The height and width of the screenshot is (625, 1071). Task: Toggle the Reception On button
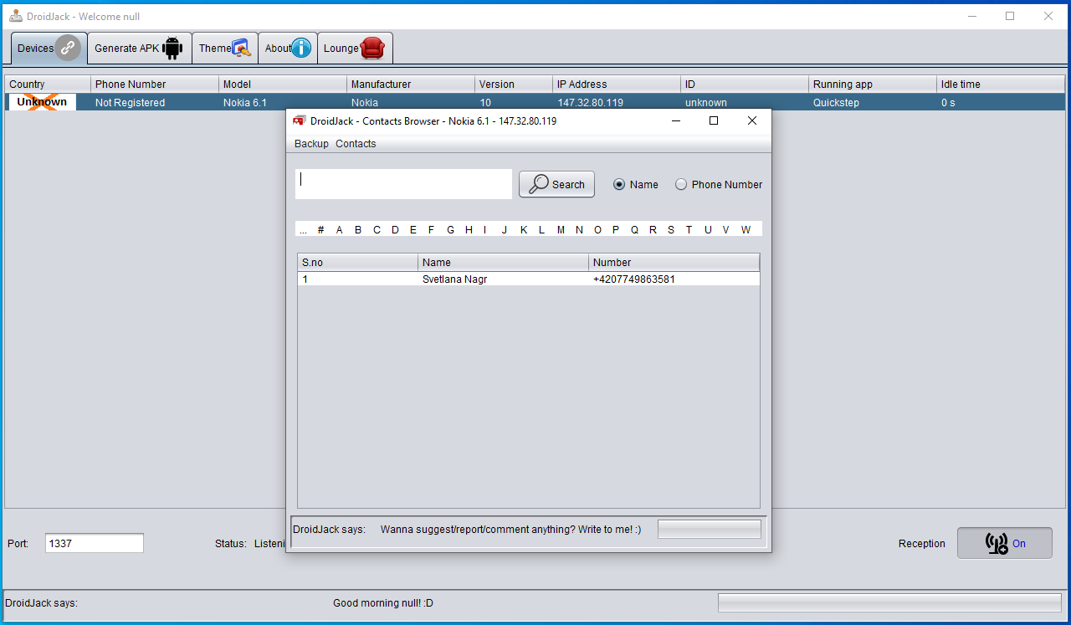[x=1005, y=543]
